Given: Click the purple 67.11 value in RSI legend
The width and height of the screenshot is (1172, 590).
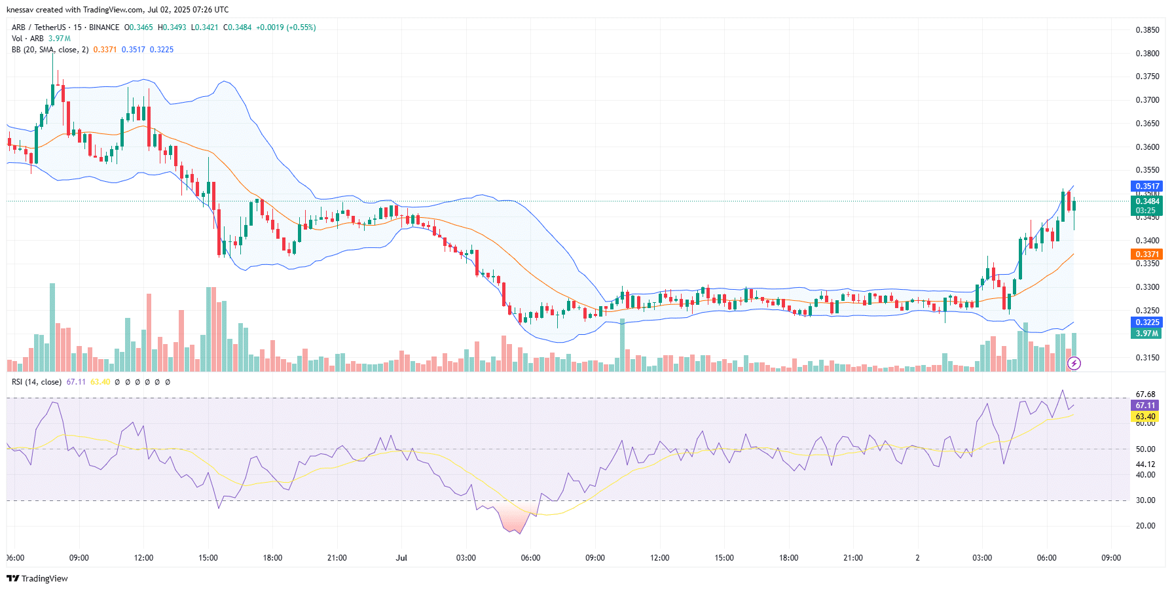Looking at the screenshot, I should click(76, 382).
